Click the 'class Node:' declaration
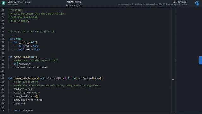Image resolution: width=202 pixels, height=114 pixels. click(15, 39)
